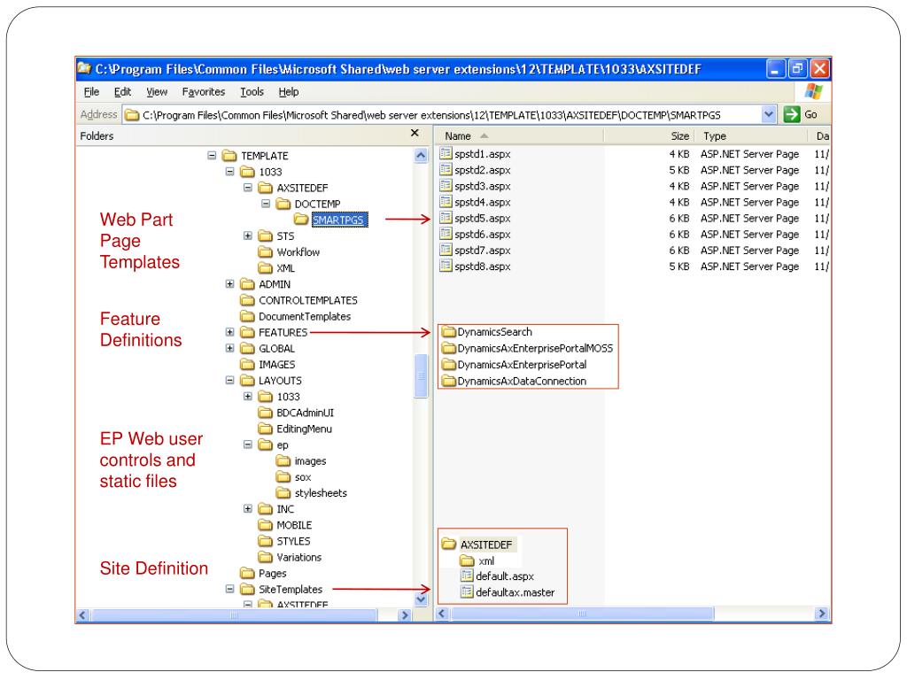Open the Tools menu
The image size is (907, 680).
pos(252,92)
